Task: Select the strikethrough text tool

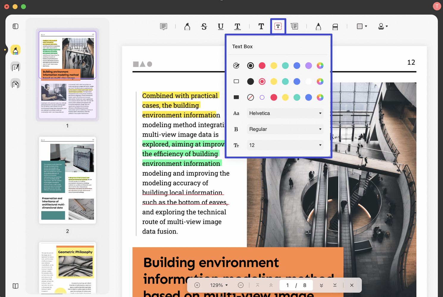Action: click(204, 26)
